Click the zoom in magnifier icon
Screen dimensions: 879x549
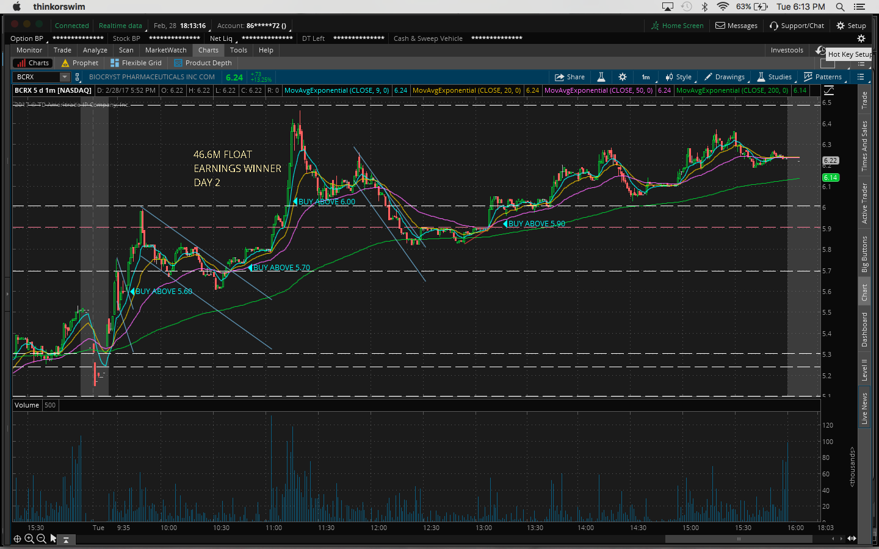coord(29,539)
